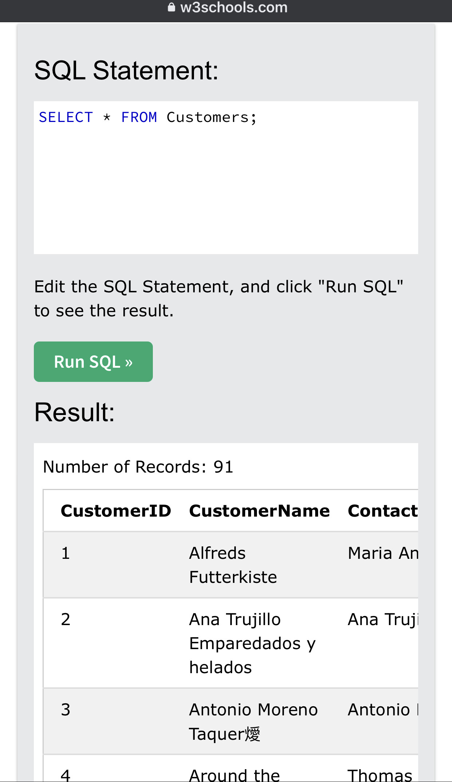The width and height of the screenshot is (452, 782).
Task: Click the CustomerName column header
Action: click(x=260, y=511)
